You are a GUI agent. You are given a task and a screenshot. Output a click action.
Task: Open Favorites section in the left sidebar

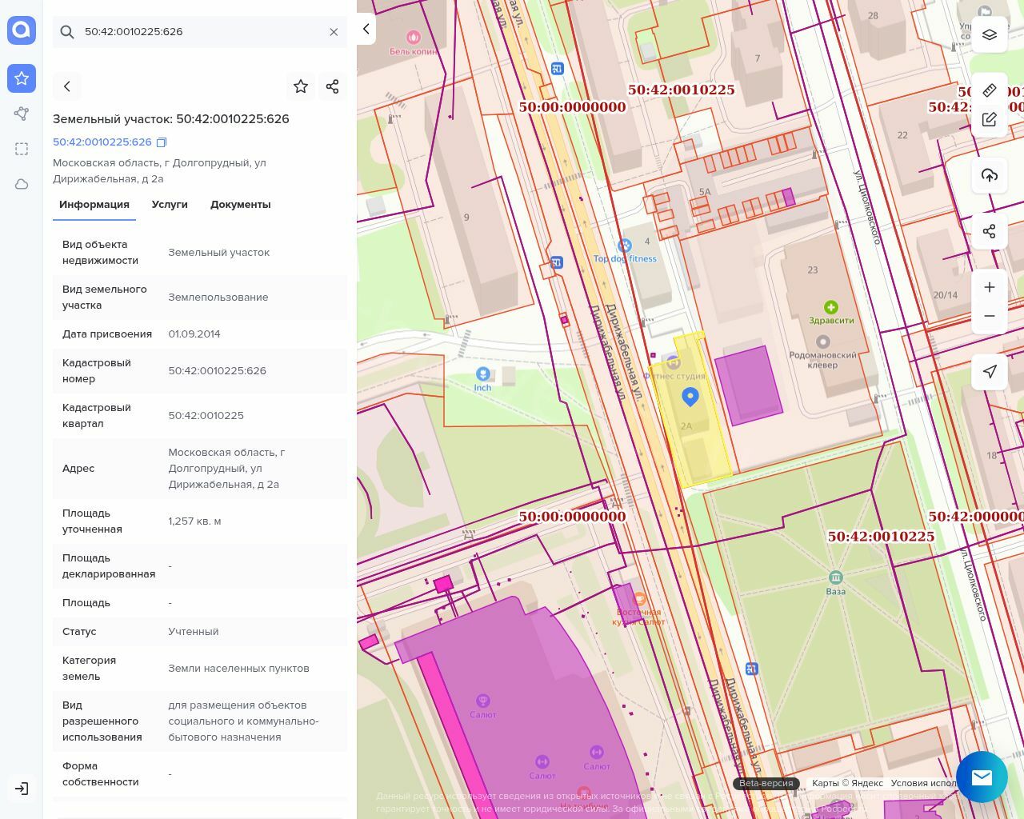click(22, 78)
